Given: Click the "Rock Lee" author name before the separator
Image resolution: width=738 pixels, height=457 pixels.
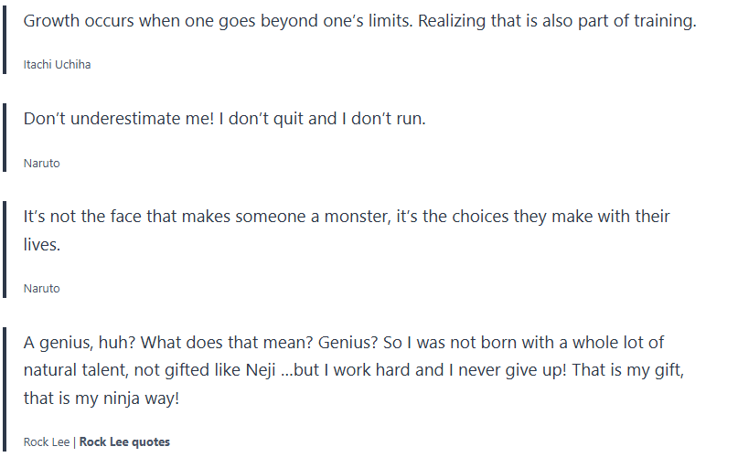Looking at the screenshot, I should click(x=47, y=442).
